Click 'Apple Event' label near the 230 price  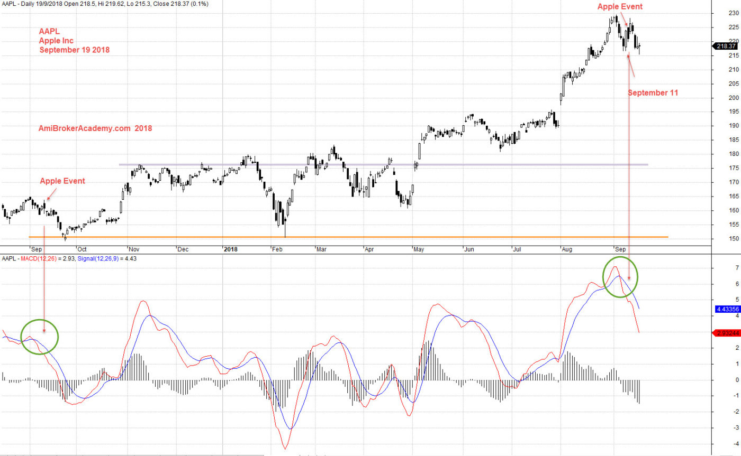click(x=620, y=7)
